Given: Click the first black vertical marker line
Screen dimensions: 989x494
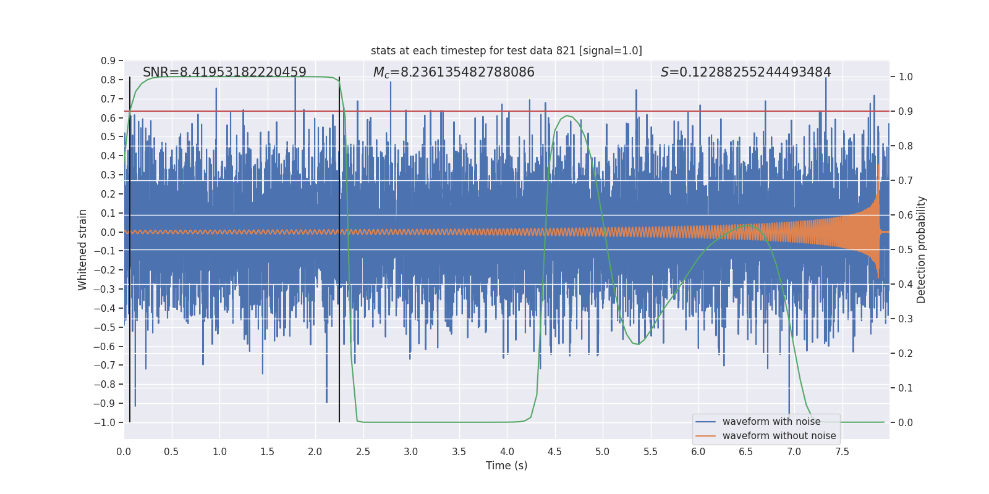Looking at the screenshot, I should coord(130,249).
